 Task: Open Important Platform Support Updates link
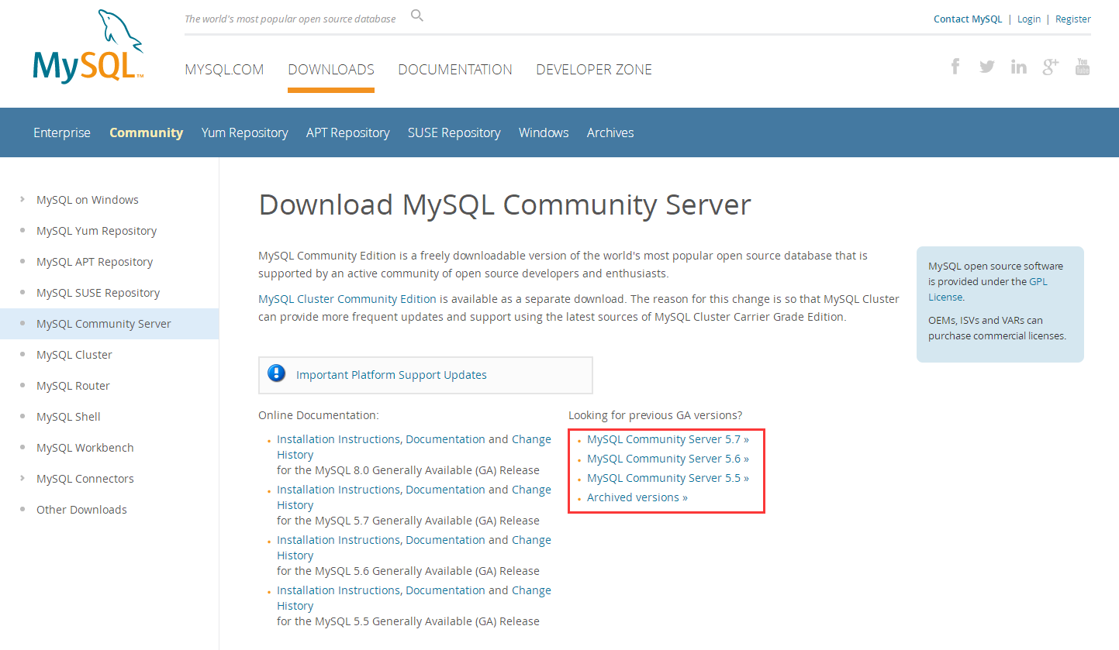point(391,375)
